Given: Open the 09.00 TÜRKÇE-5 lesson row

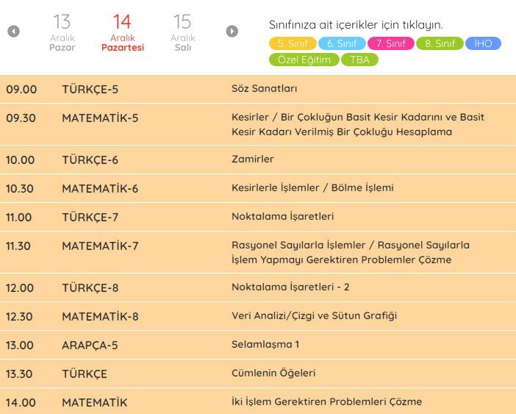Looking at the screenshot, I should [x=90, y=89].
